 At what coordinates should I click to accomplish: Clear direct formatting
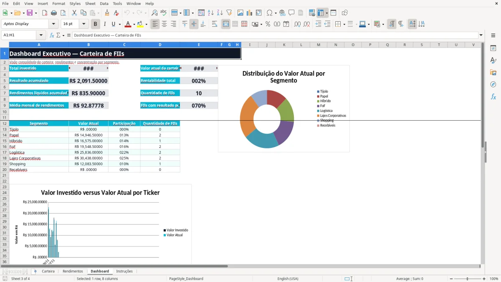[116, 13]
